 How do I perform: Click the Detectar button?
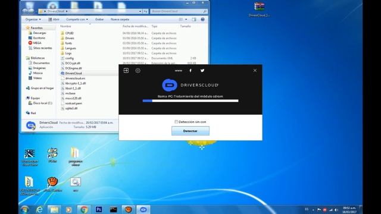pyautogui.click(x=190, y=131)
